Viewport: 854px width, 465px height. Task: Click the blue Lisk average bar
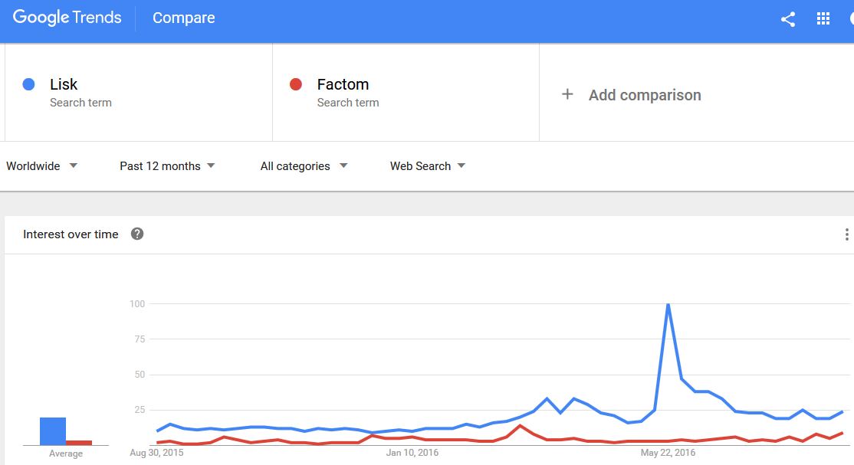[x=53, y=431]
